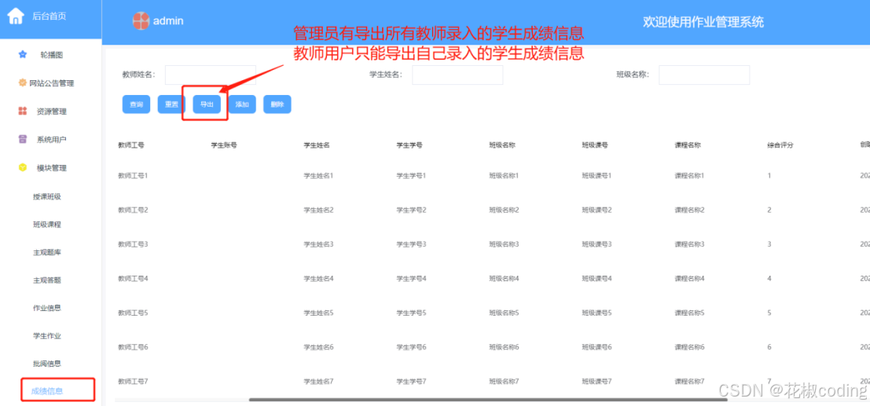870x406 pixels.
Task: Click the 学生账号 column header
Action: (x=224, y=145)
